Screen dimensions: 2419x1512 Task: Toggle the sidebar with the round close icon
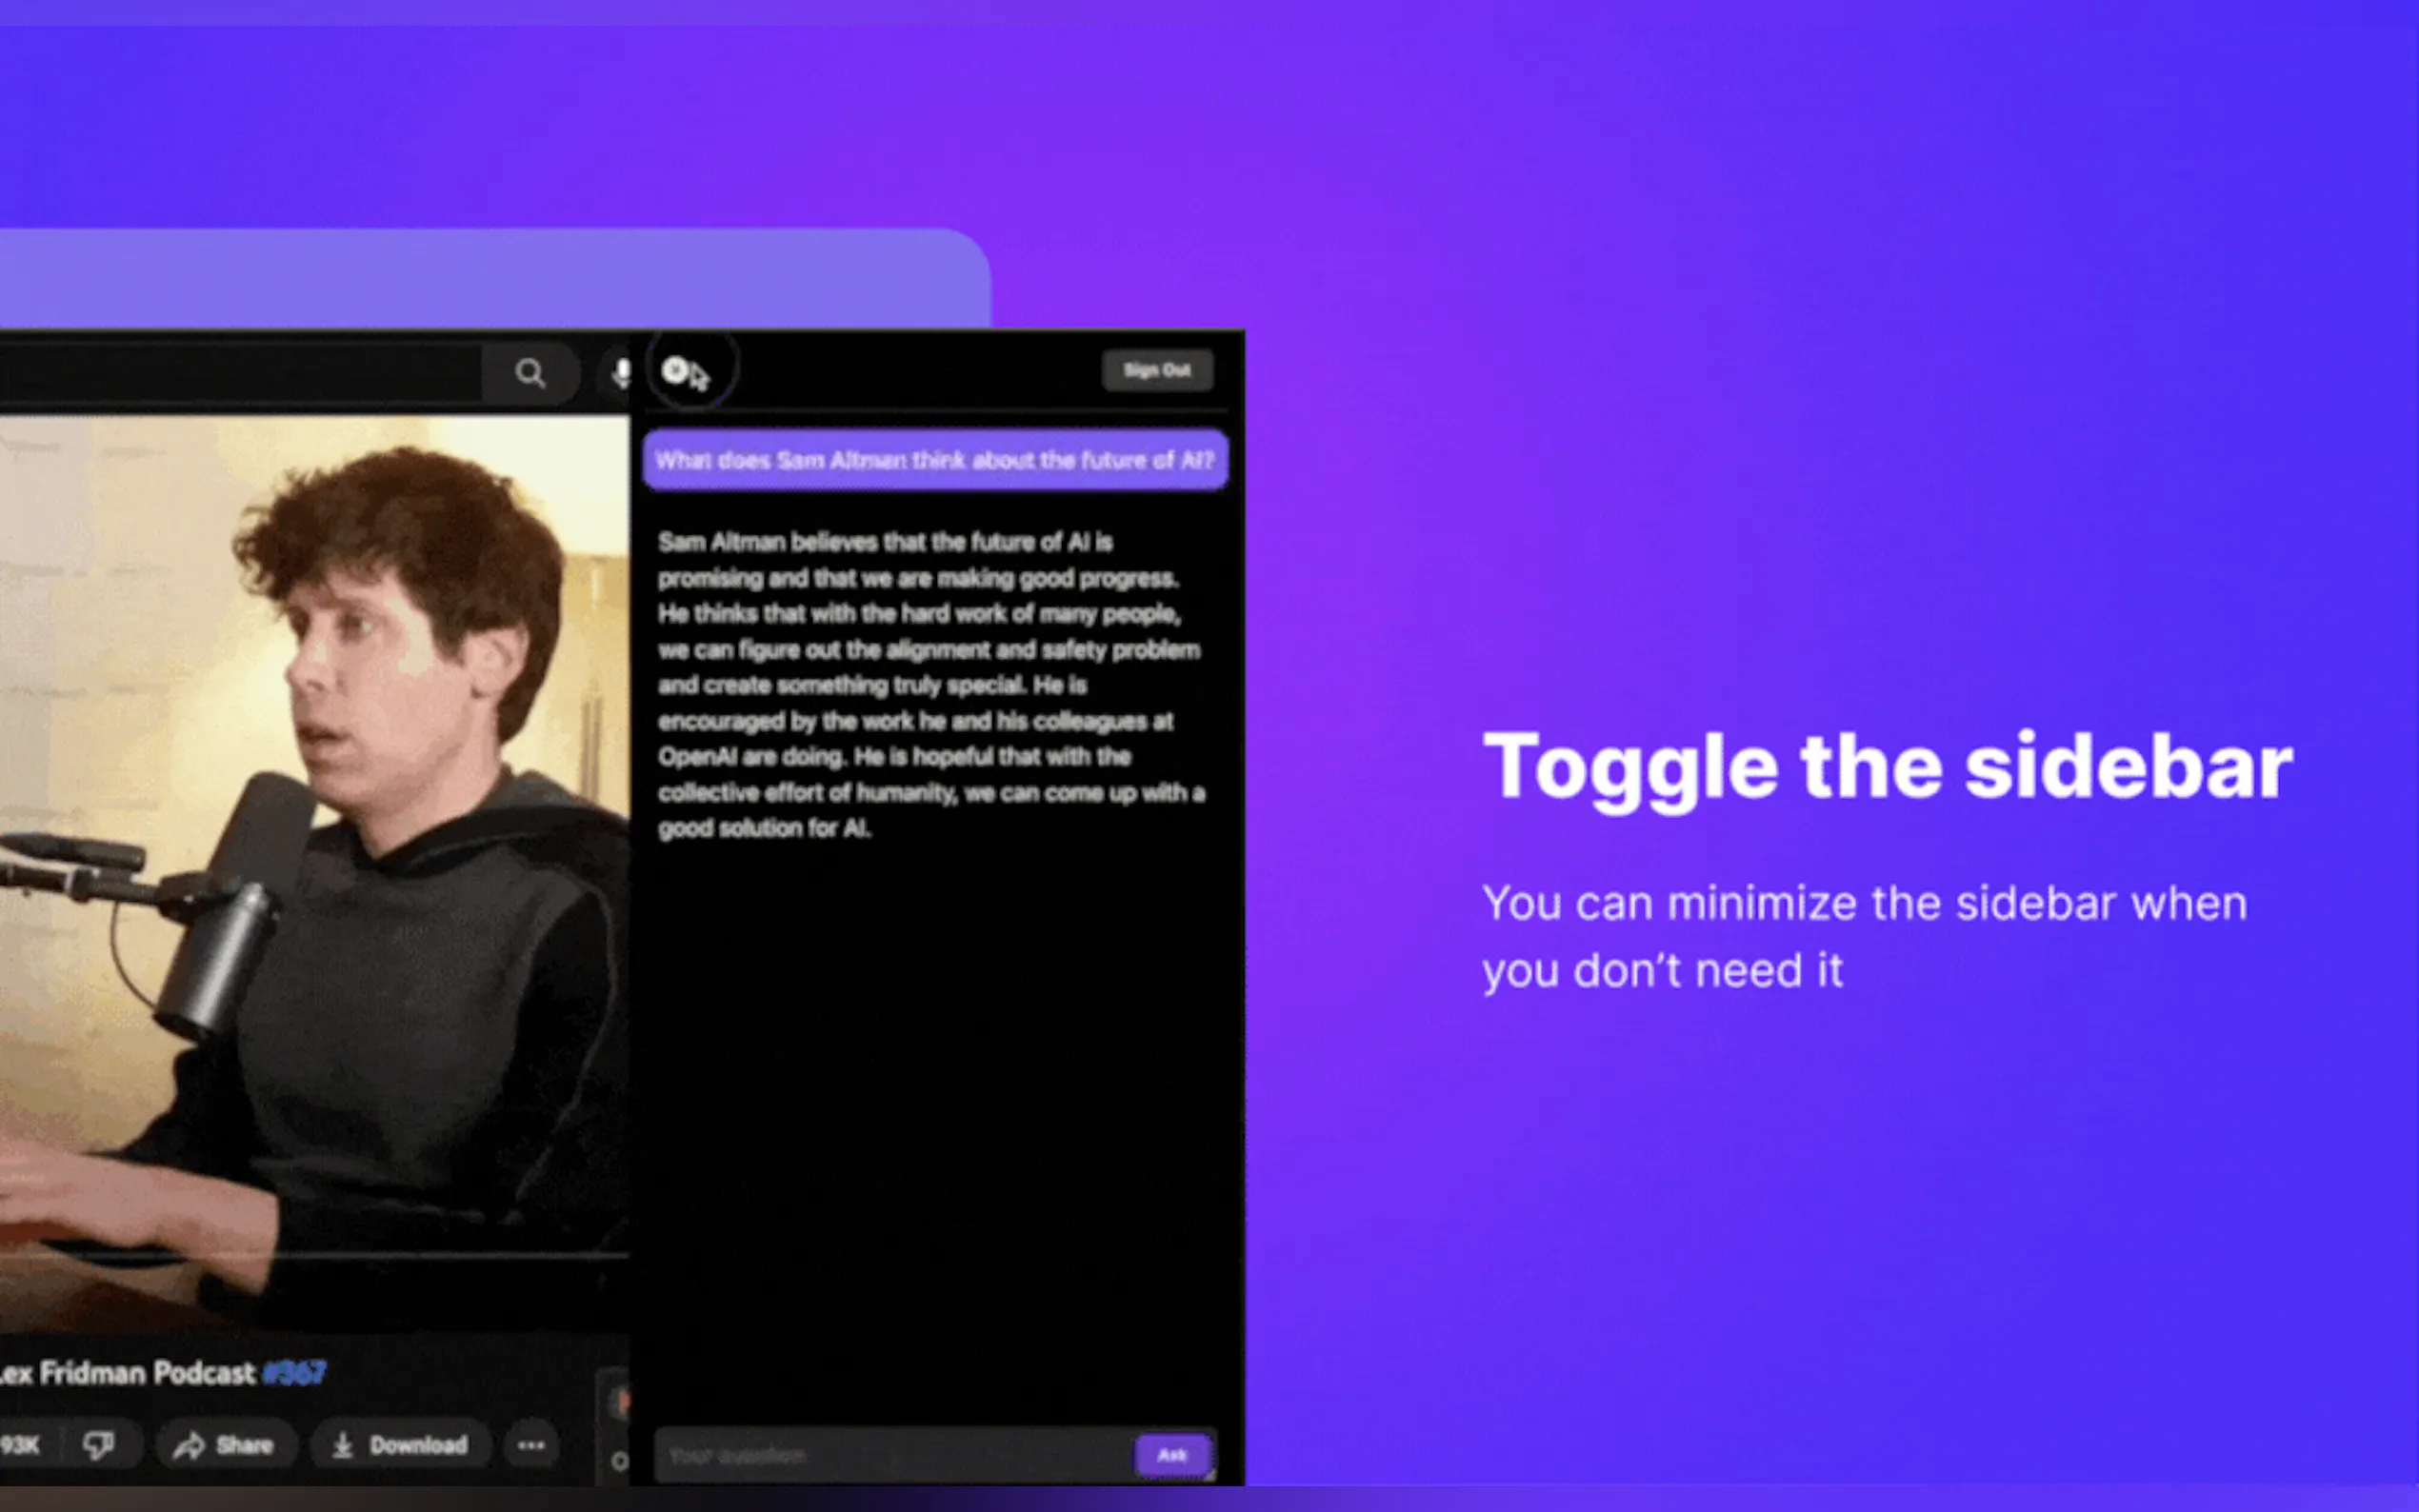(x=675, y=370)
